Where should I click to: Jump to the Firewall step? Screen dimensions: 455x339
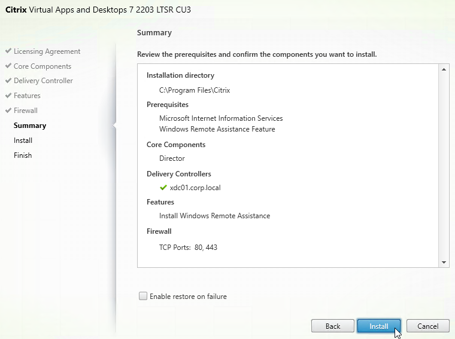pyautogui.click(x=26, y=111)
